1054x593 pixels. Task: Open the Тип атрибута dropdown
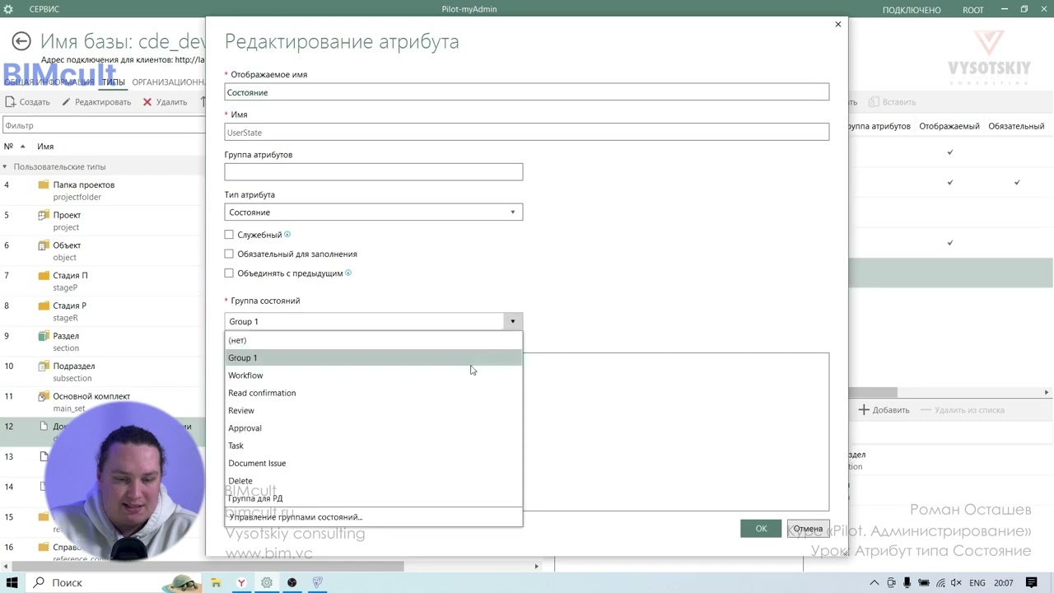(373, 212)
